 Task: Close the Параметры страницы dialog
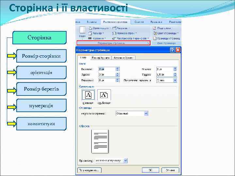pos(178,50)
